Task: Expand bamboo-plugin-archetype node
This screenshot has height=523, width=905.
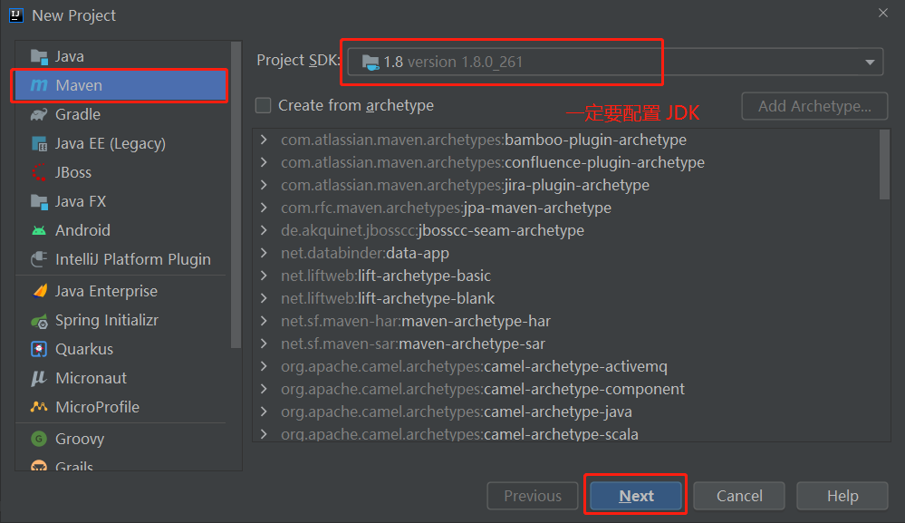Action: 264,140
